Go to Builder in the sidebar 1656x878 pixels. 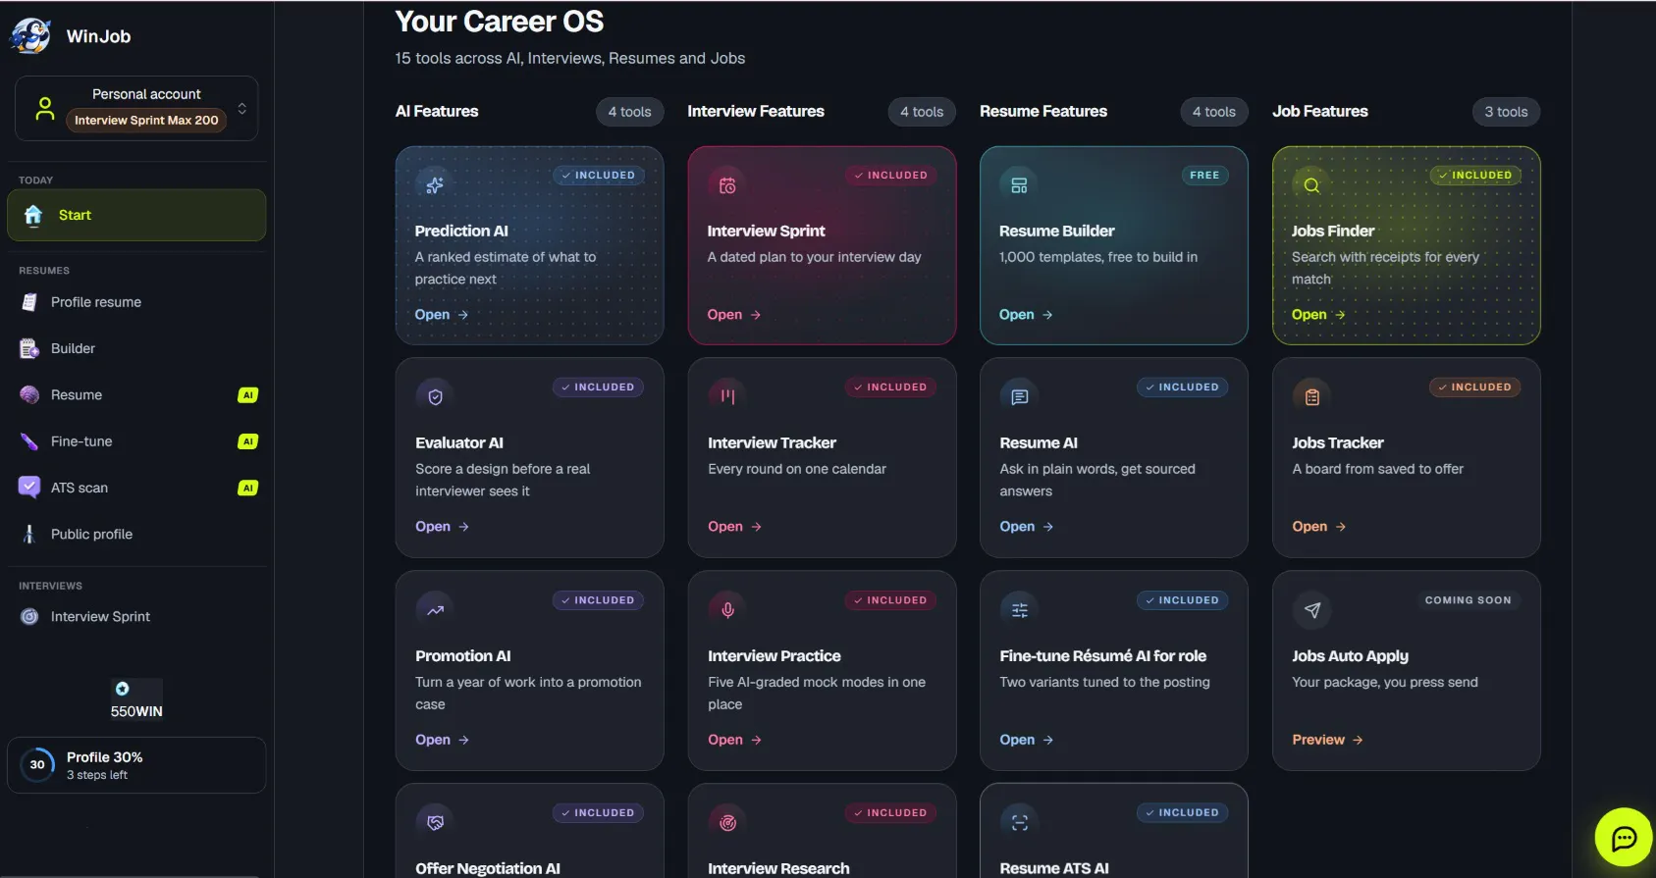[x=136, y=348]
